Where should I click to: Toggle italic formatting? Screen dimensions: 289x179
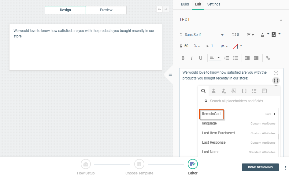[192, 58]
